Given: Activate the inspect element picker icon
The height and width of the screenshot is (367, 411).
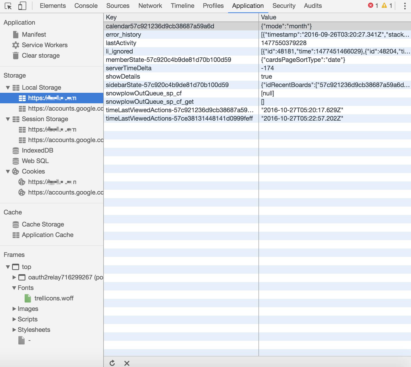Looking at the screenshot, I should tap(8, 6).
